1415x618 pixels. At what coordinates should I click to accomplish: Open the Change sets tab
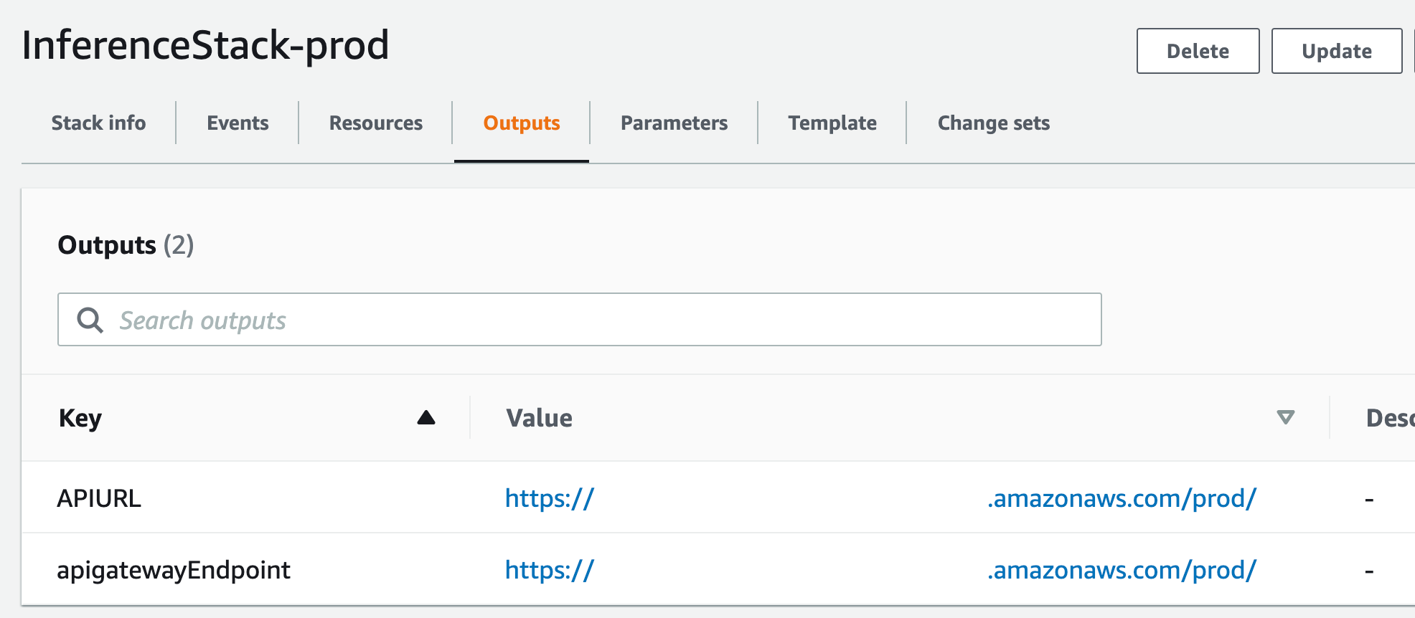pos(994,123)
